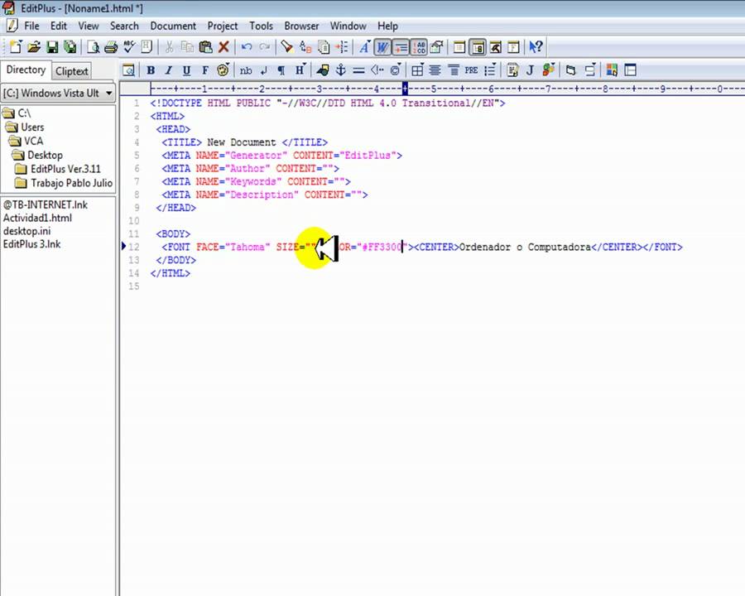Run spell check with ABC icon

pyautogui.click(x=129, y=47)
